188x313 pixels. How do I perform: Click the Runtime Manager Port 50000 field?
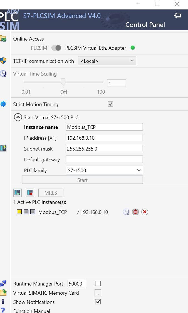[x=77, y=284]
